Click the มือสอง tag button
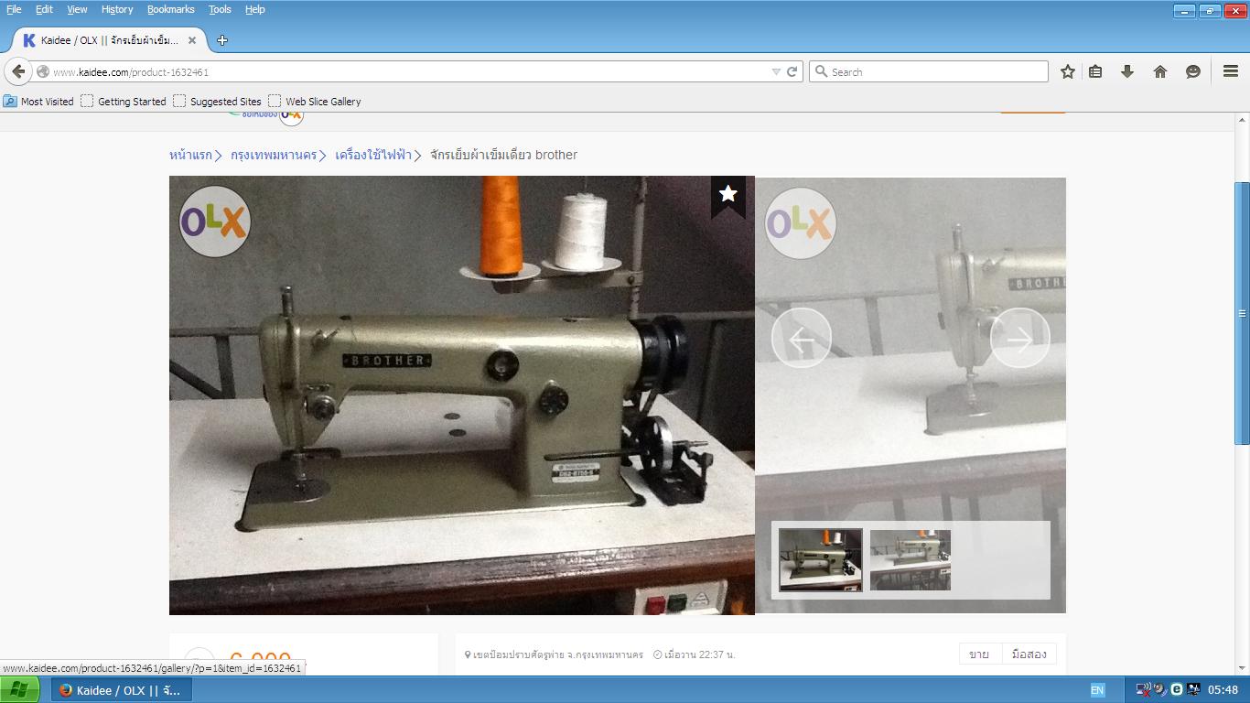 coord(1029,654)
